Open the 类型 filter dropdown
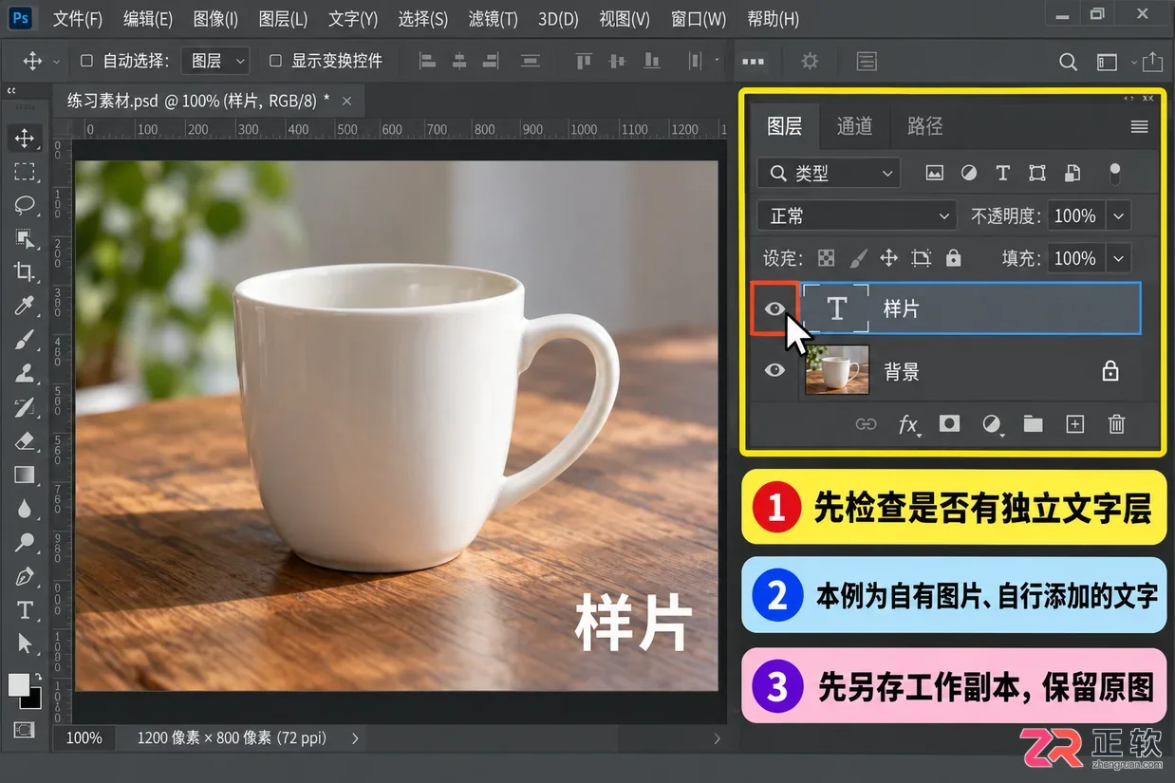This screenshot has height=783, width=1175. click(x=829, y=174)
